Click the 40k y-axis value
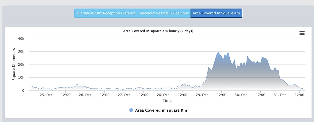The image size is (314, 122). [x=21, y=39]
